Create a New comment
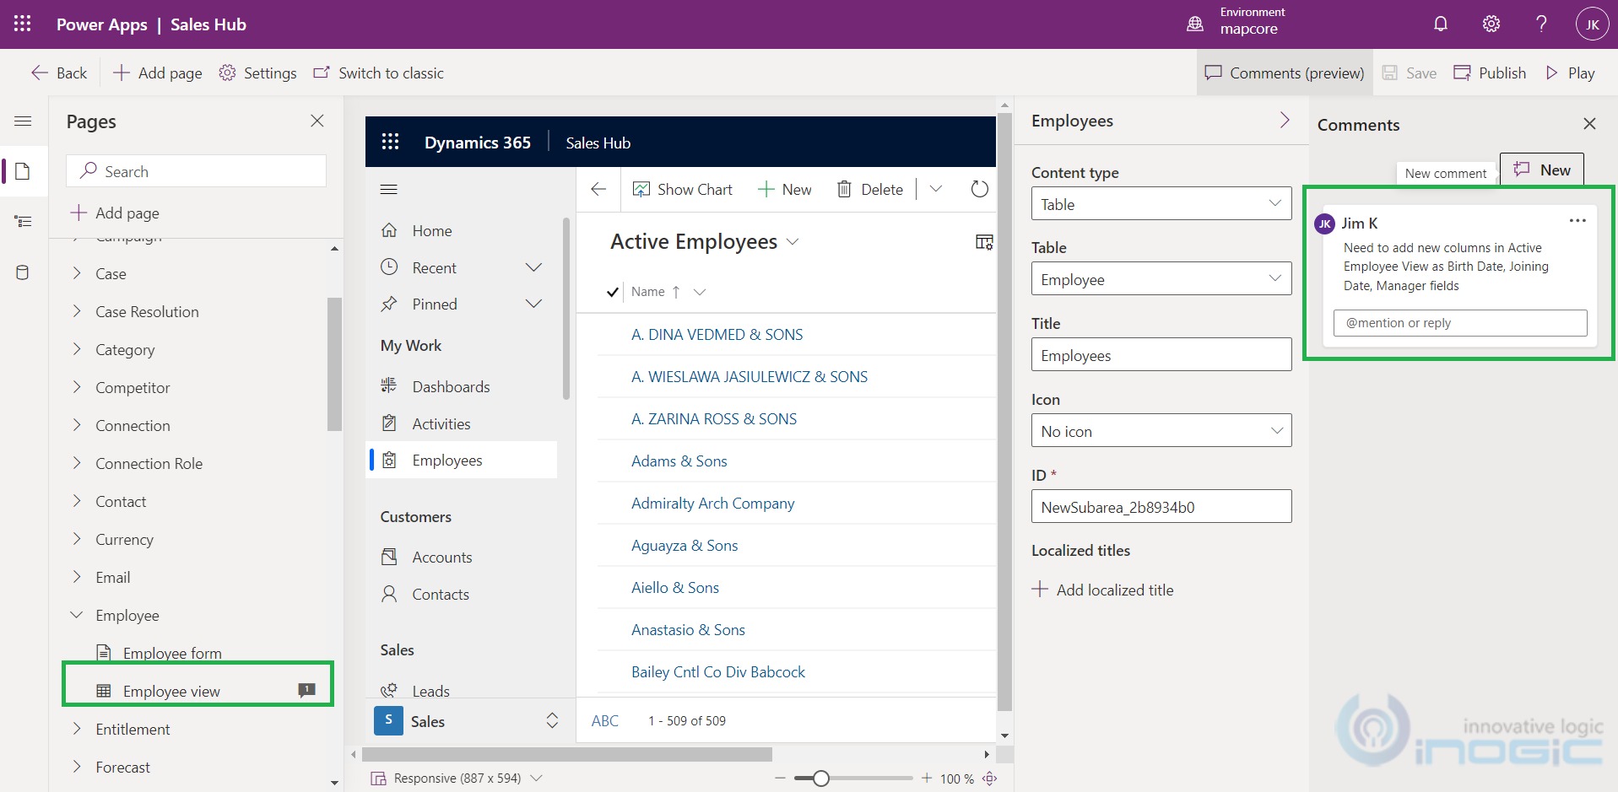 [1542, 170]
